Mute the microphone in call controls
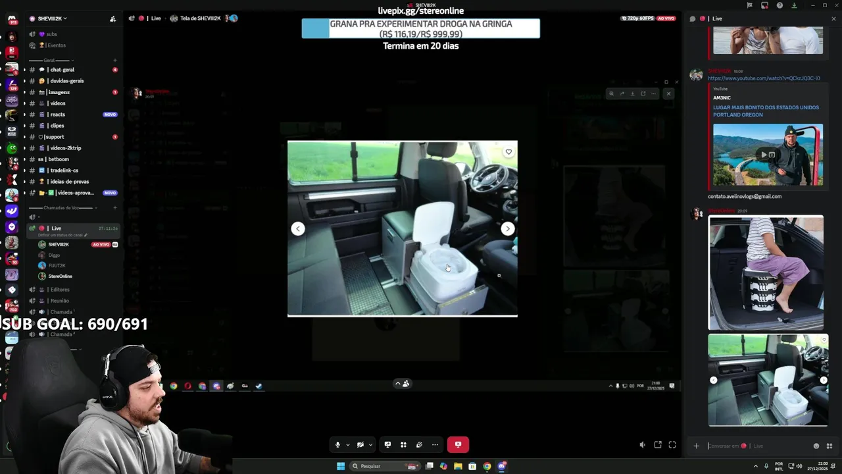 pyautogui.click(x=337, y=444)
